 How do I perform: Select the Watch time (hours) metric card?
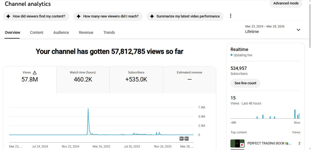tap(83, 80)
